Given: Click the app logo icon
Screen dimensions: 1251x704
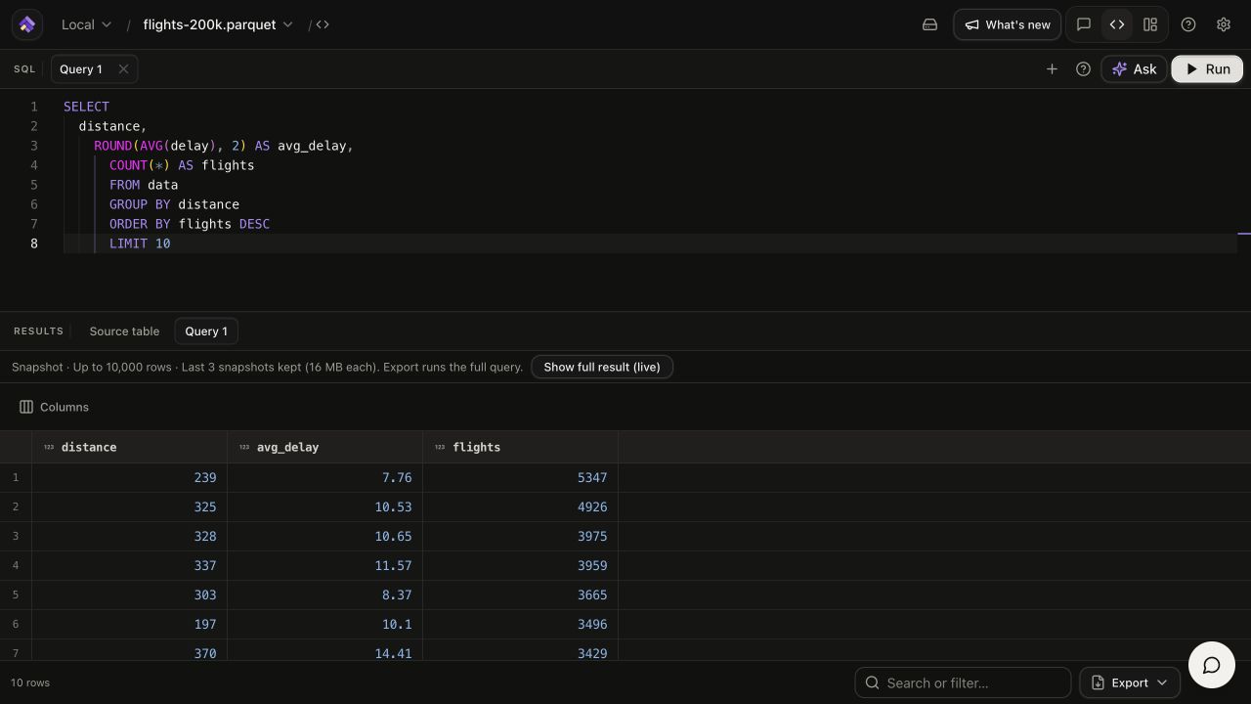Looking at the screenshot, I should [x=27, y=24].
